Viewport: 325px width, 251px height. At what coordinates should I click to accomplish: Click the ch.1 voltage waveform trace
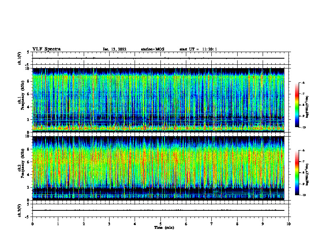point(158,58)
